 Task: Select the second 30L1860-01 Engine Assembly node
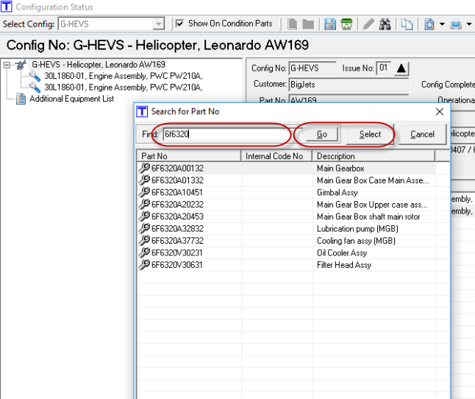[x=124, y=88]
